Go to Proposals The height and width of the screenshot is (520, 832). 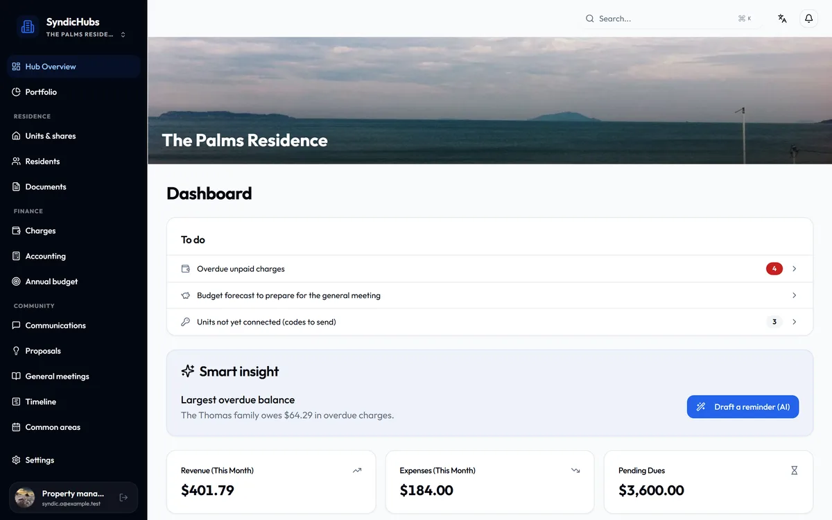point(73,351)
